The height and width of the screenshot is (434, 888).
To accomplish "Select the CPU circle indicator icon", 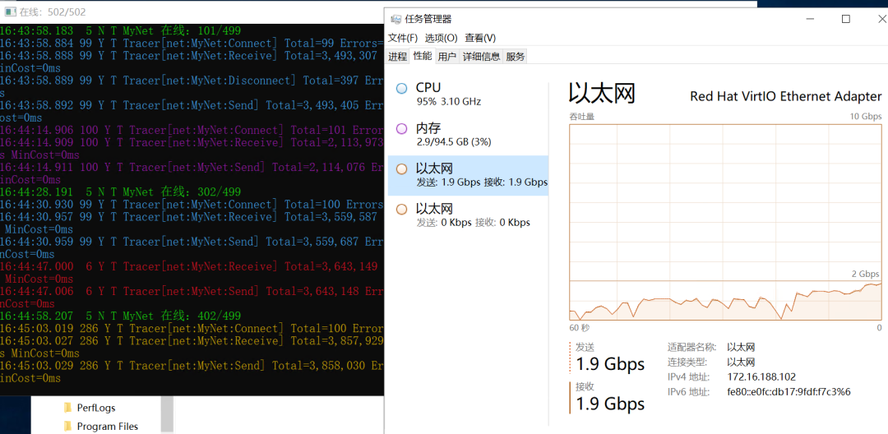I will [401, 88].
